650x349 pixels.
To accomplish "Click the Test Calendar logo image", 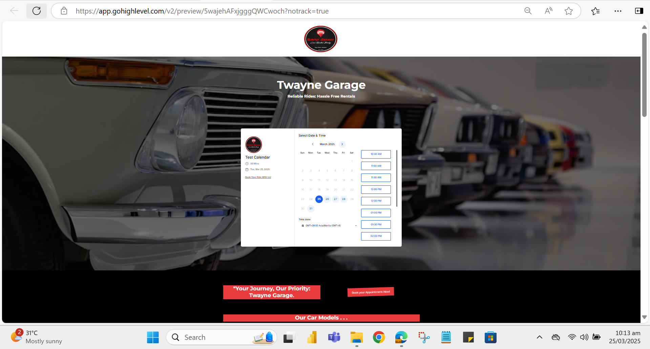I will coord(254,145).
